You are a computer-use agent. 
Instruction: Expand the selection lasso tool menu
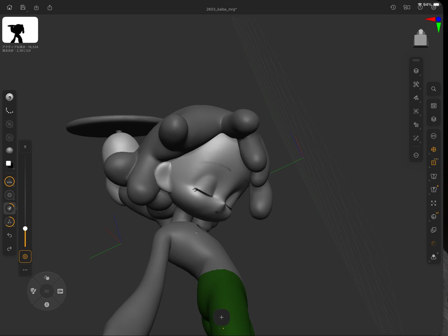(416, 111)
